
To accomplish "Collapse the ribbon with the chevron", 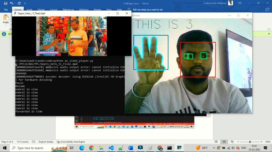I will (269, 29).
